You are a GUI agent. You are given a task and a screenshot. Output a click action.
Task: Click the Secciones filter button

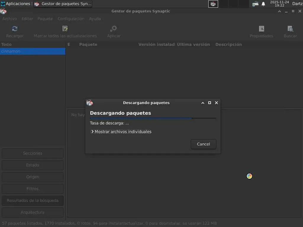pyautogui.click(x=33, y=153)
